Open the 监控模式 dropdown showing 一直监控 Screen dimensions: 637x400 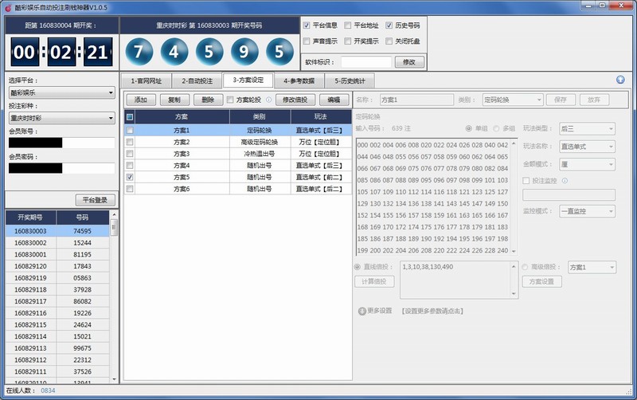(587, 212)
